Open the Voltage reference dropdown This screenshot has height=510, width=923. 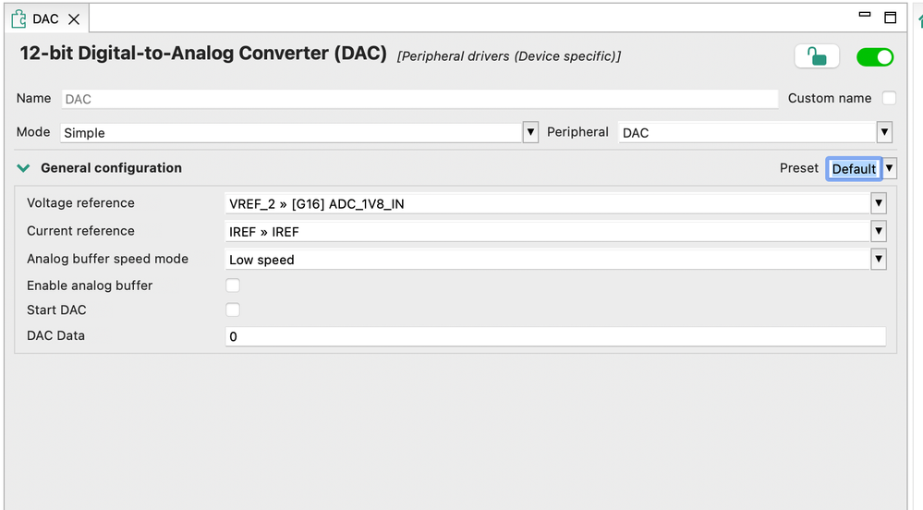pyautogui.click(x=878, y=203)
